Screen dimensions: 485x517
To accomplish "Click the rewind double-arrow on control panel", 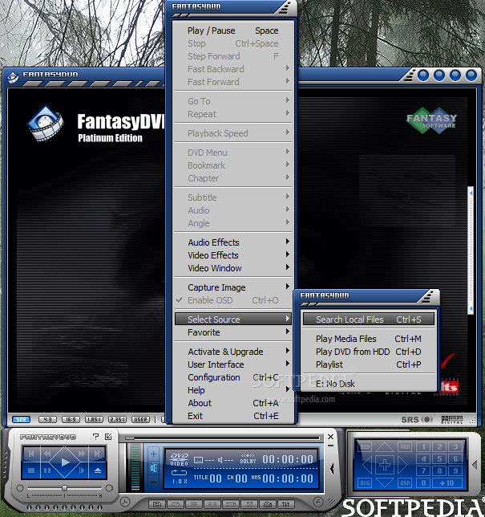I will [x=47, y=454].
